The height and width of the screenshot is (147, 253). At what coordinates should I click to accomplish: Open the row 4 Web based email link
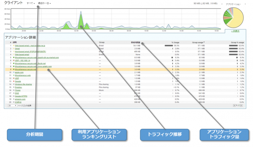click(x=22, y=55)
